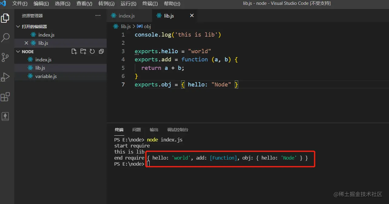Click line number 4 in the gutter
This screenshot has height=204, width=389.
tap(123, 60)
